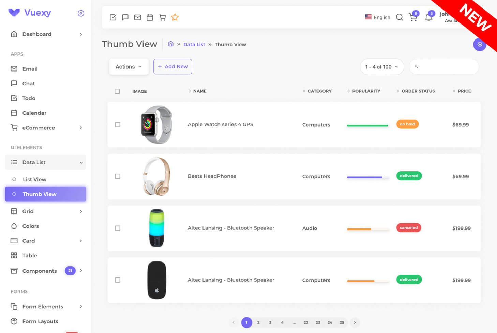
Task: Click the Dashboard home icon in sidebar
Action: (x=14, y=34)
